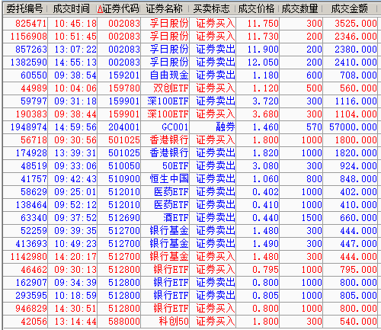Click the sort triangle on 证券代码 header
Image resolution: width=381 pixels, height=330 pixels.
point(100,9)
